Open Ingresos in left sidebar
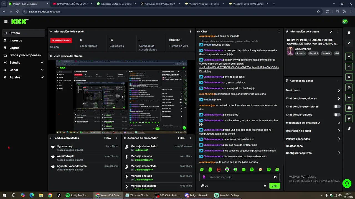The image size is (355, 199). [24, 40]
